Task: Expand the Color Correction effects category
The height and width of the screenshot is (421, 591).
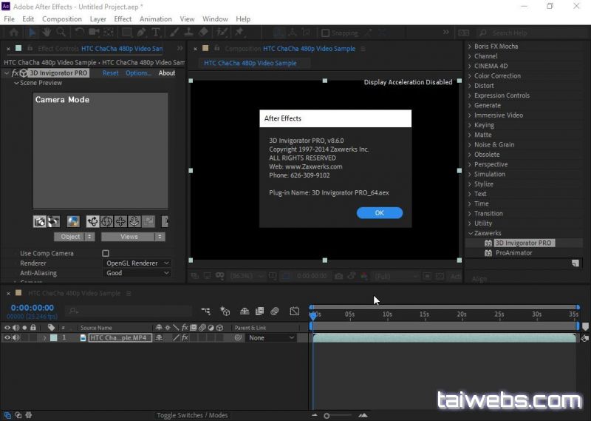Action: pos(496,75)
